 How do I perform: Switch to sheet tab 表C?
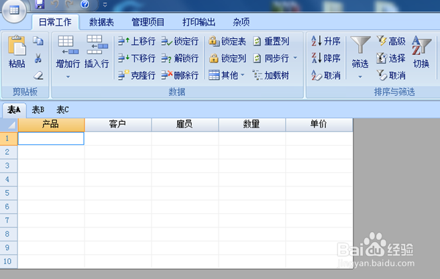click(62, 110)
